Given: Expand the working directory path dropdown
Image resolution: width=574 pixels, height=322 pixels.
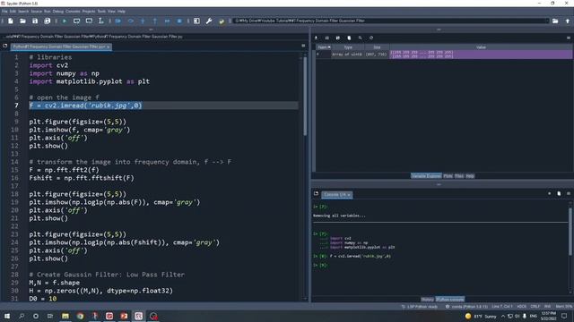Looking at the screenshot, I should tap(547, 21).
